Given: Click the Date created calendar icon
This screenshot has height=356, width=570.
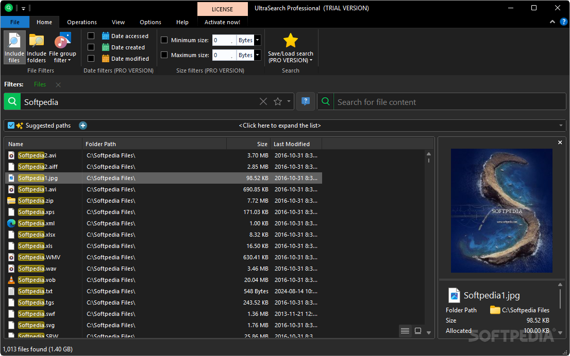Looking at the screenshot, I should tap(106, 47).
